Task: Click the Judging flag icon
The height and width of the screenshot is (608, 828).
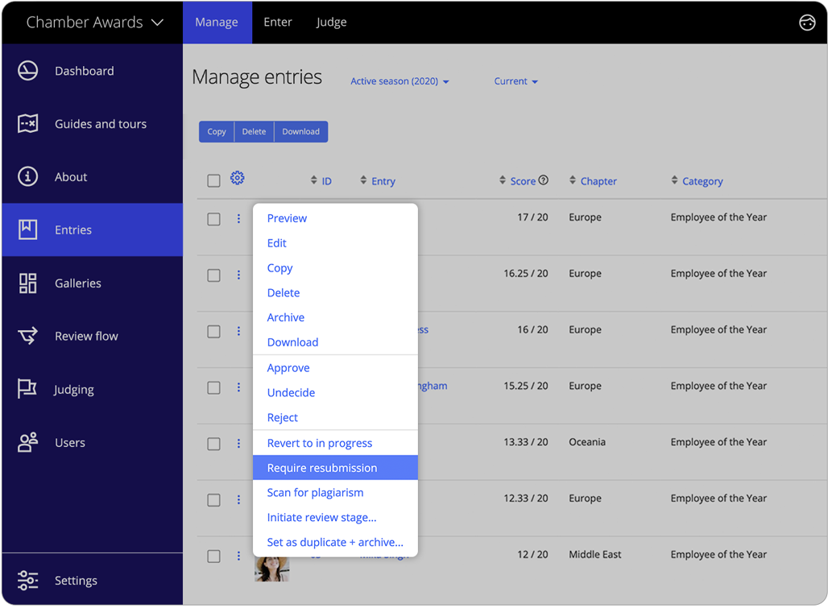Action: [x=27, y=389]
